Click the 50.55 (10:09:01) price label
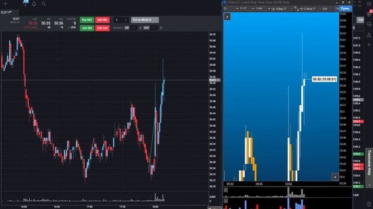This screenshot has height=209, width=373. pyautogui.click(x=325, y=79)
